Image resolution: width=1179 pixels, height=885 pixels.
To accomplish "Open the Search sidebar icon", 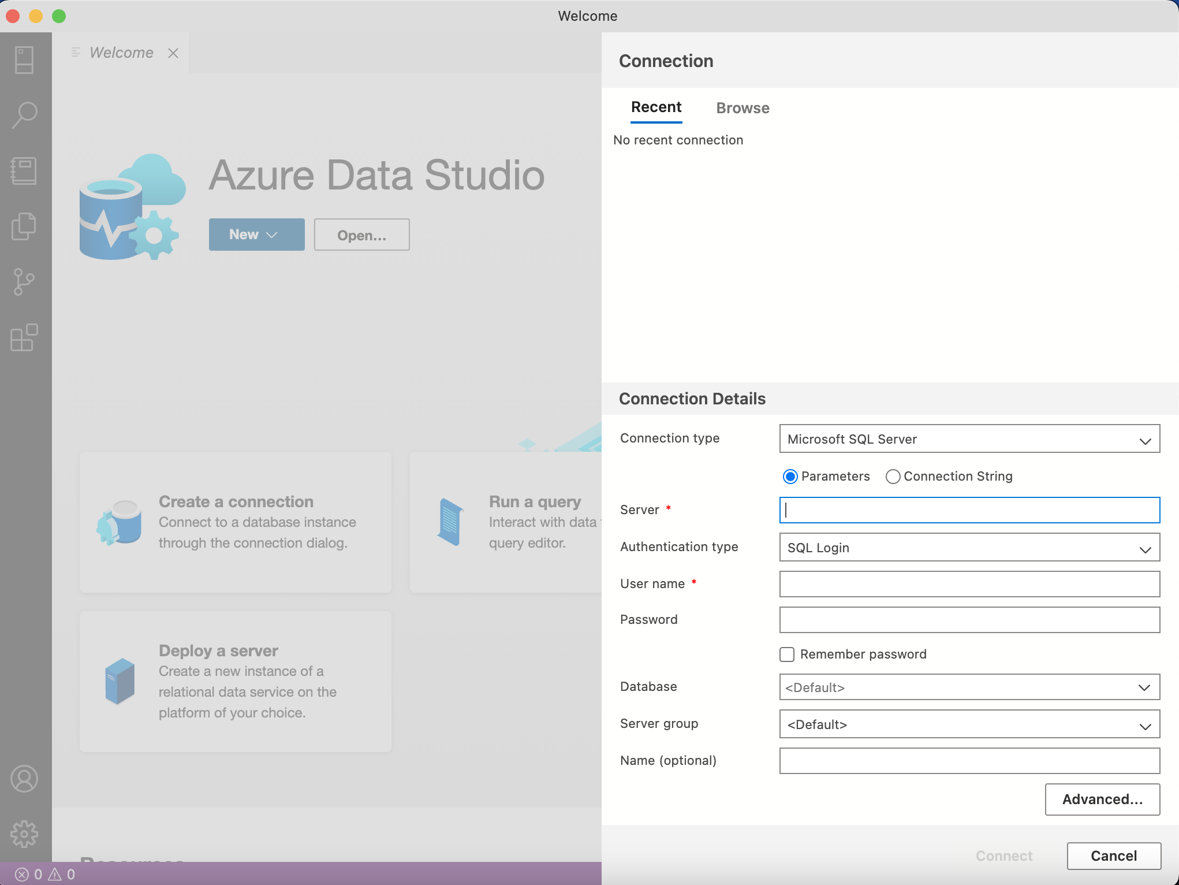I will point(24,116).
